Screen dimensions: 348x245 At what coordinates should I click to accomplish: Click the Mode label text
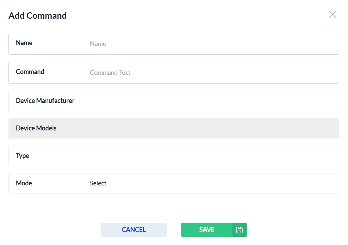tap(24, 183)
